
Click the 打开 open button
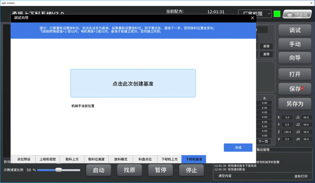[295, 74]
